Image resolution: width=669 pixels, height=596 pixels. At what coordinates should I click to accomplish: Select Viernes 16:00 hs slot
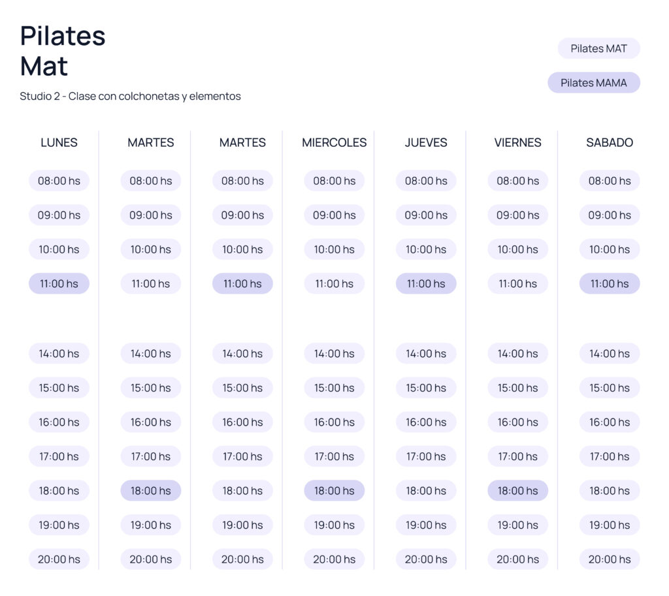[x=517, y=422]
